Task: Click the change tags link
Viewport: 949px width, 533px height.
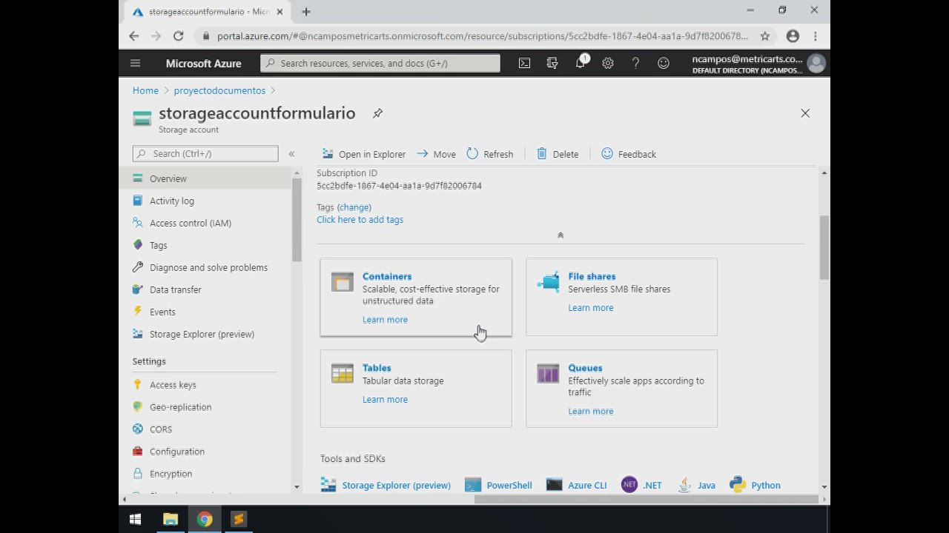Action: point(354,207)
